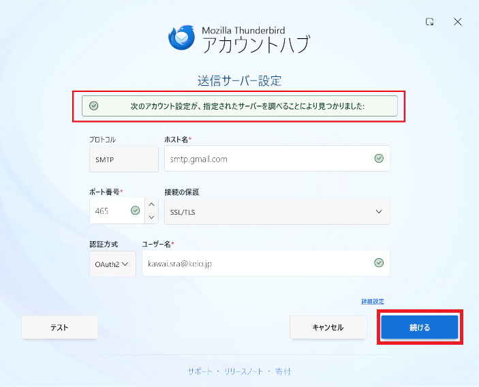Click the Thunderbird logo icon
The width and height of the screenshot is (479, 387).
[182, 37]
